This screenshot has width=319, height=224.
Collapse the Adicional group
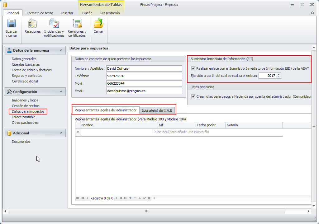(61, 133)
